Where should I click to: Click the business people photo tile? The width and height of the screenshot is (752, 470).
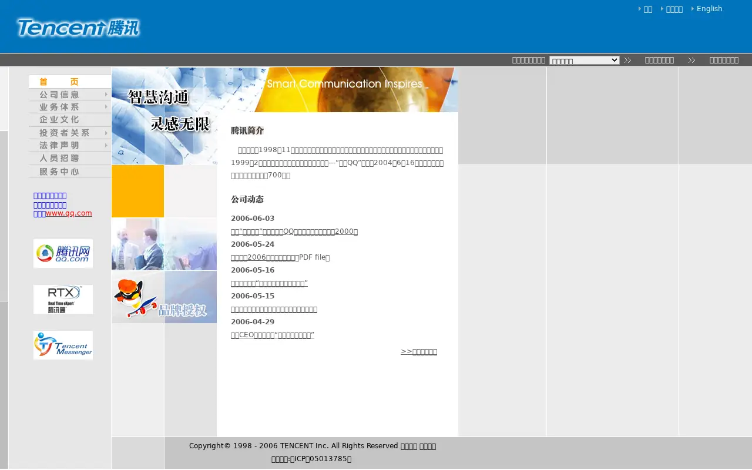[x=164, y=244]
